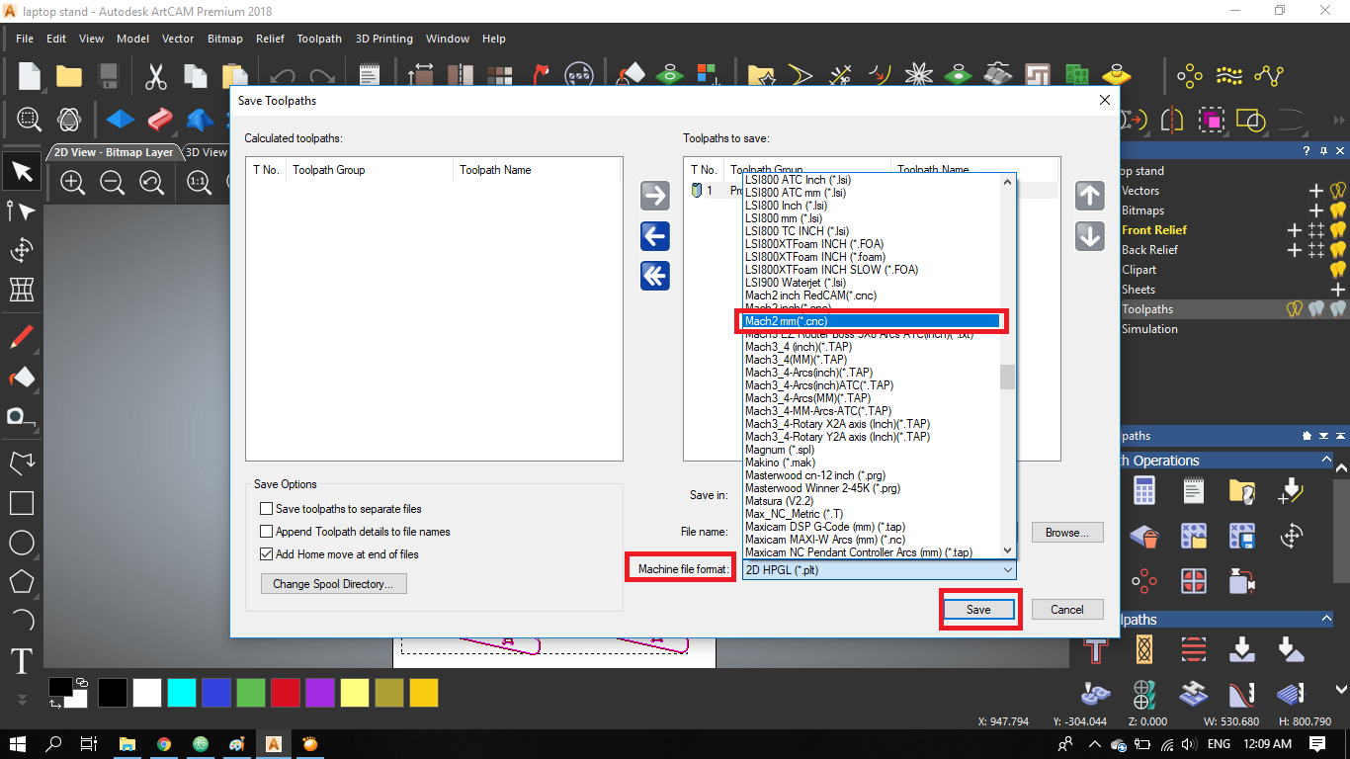Open the Machine file format combo box

[879, 570]
